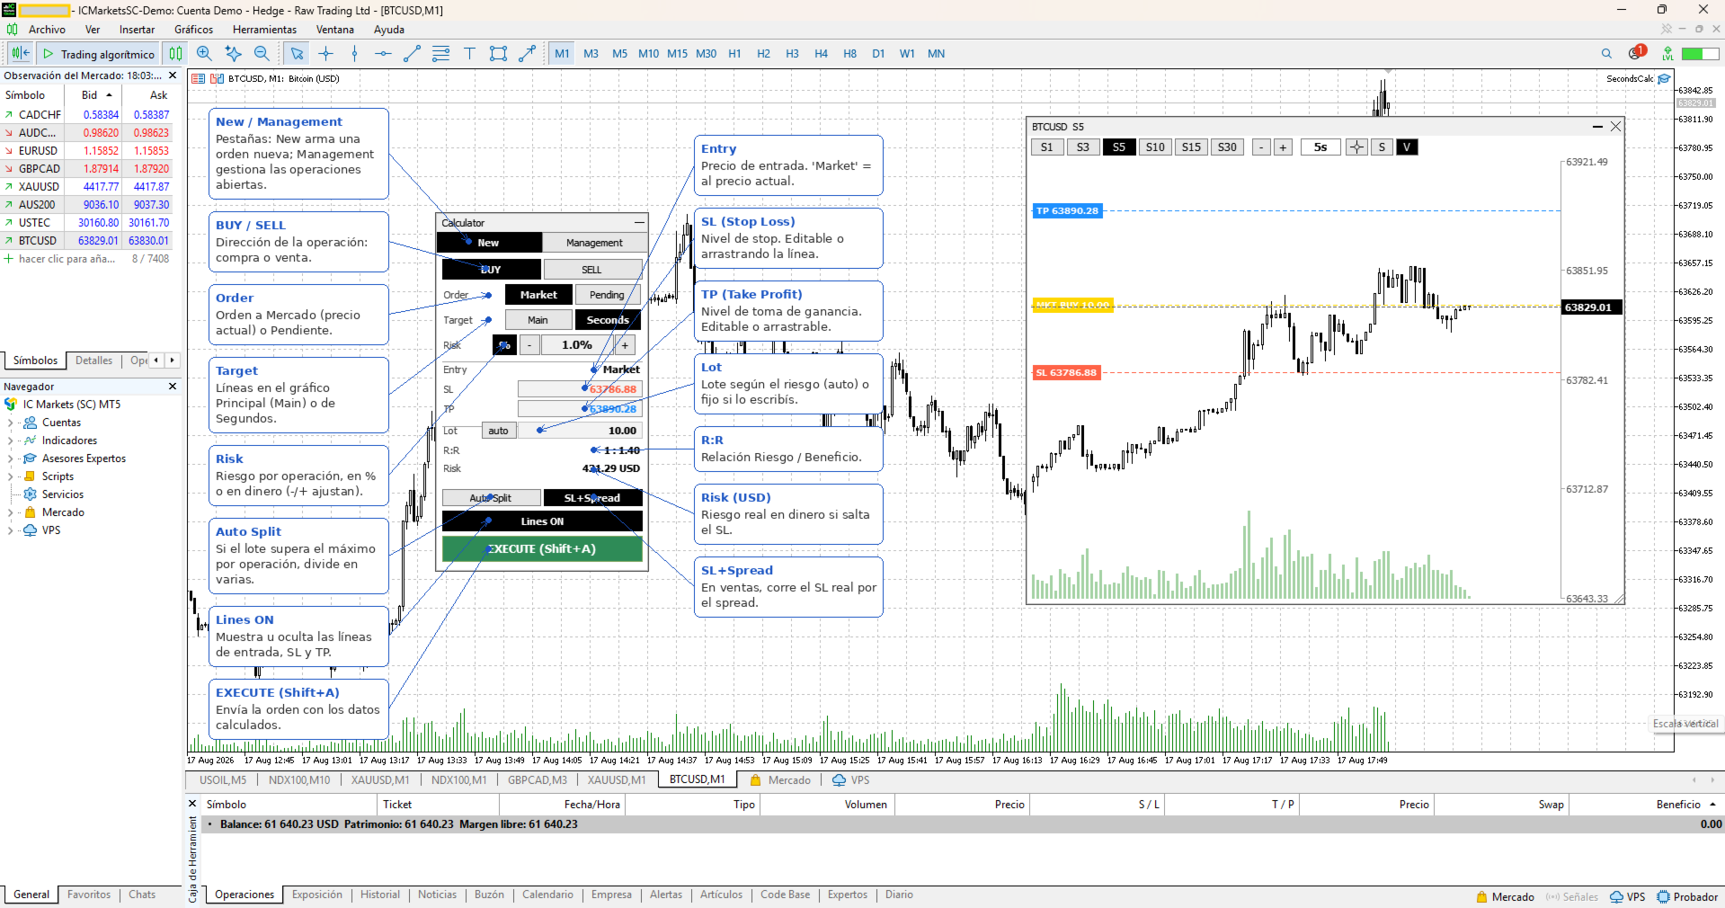The width and height of the screenshot is (1725, 908).
Task: Click the Bid column sort arrow
Action: pyautogui.click(x=110, y=95)
